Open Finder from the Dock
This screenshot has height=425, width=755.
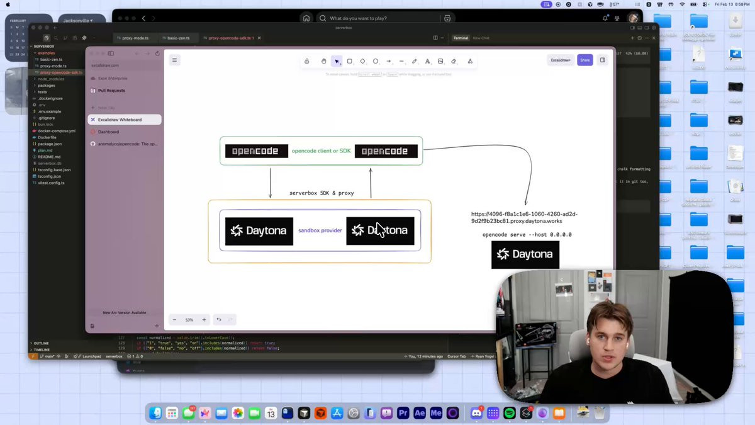(155, 413)
